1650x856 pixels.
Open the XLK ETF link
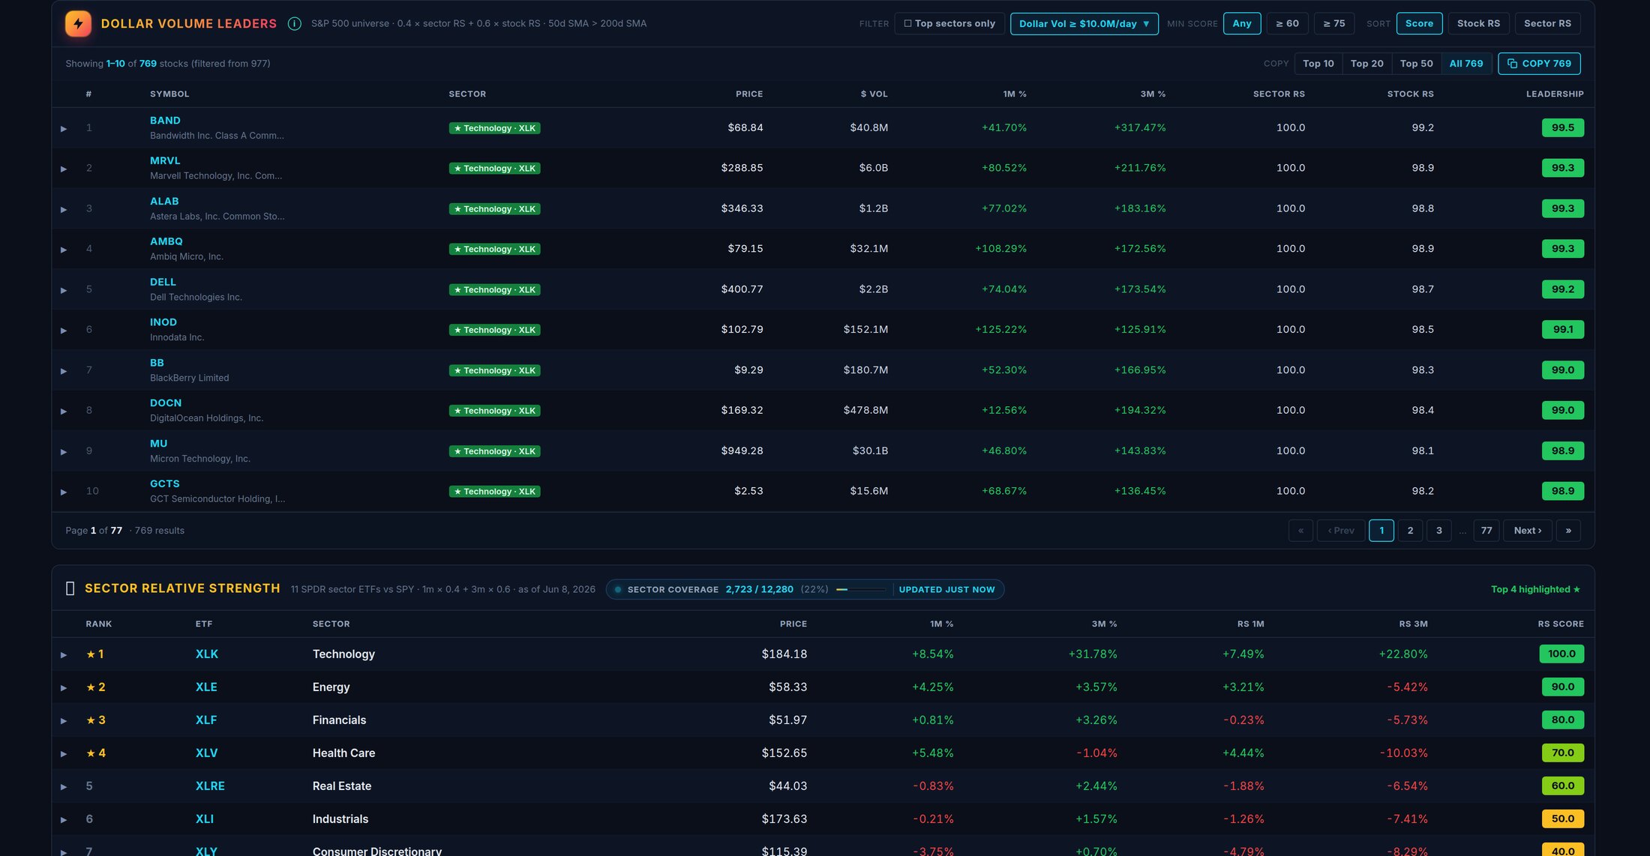207,654
